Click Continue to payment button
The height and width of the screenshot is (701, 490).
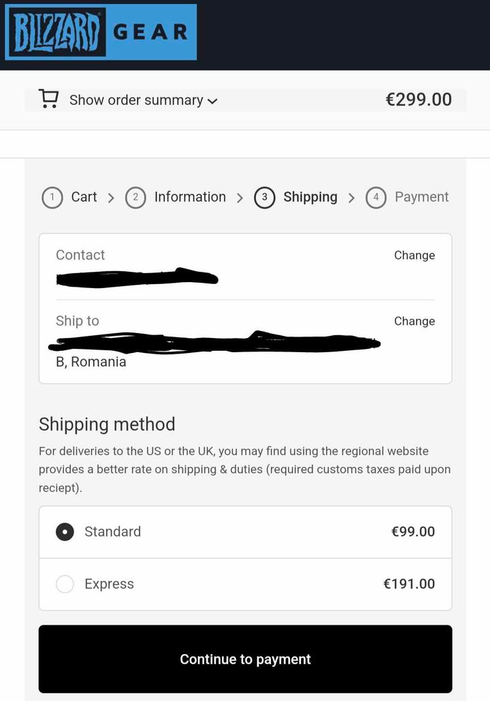245,659
